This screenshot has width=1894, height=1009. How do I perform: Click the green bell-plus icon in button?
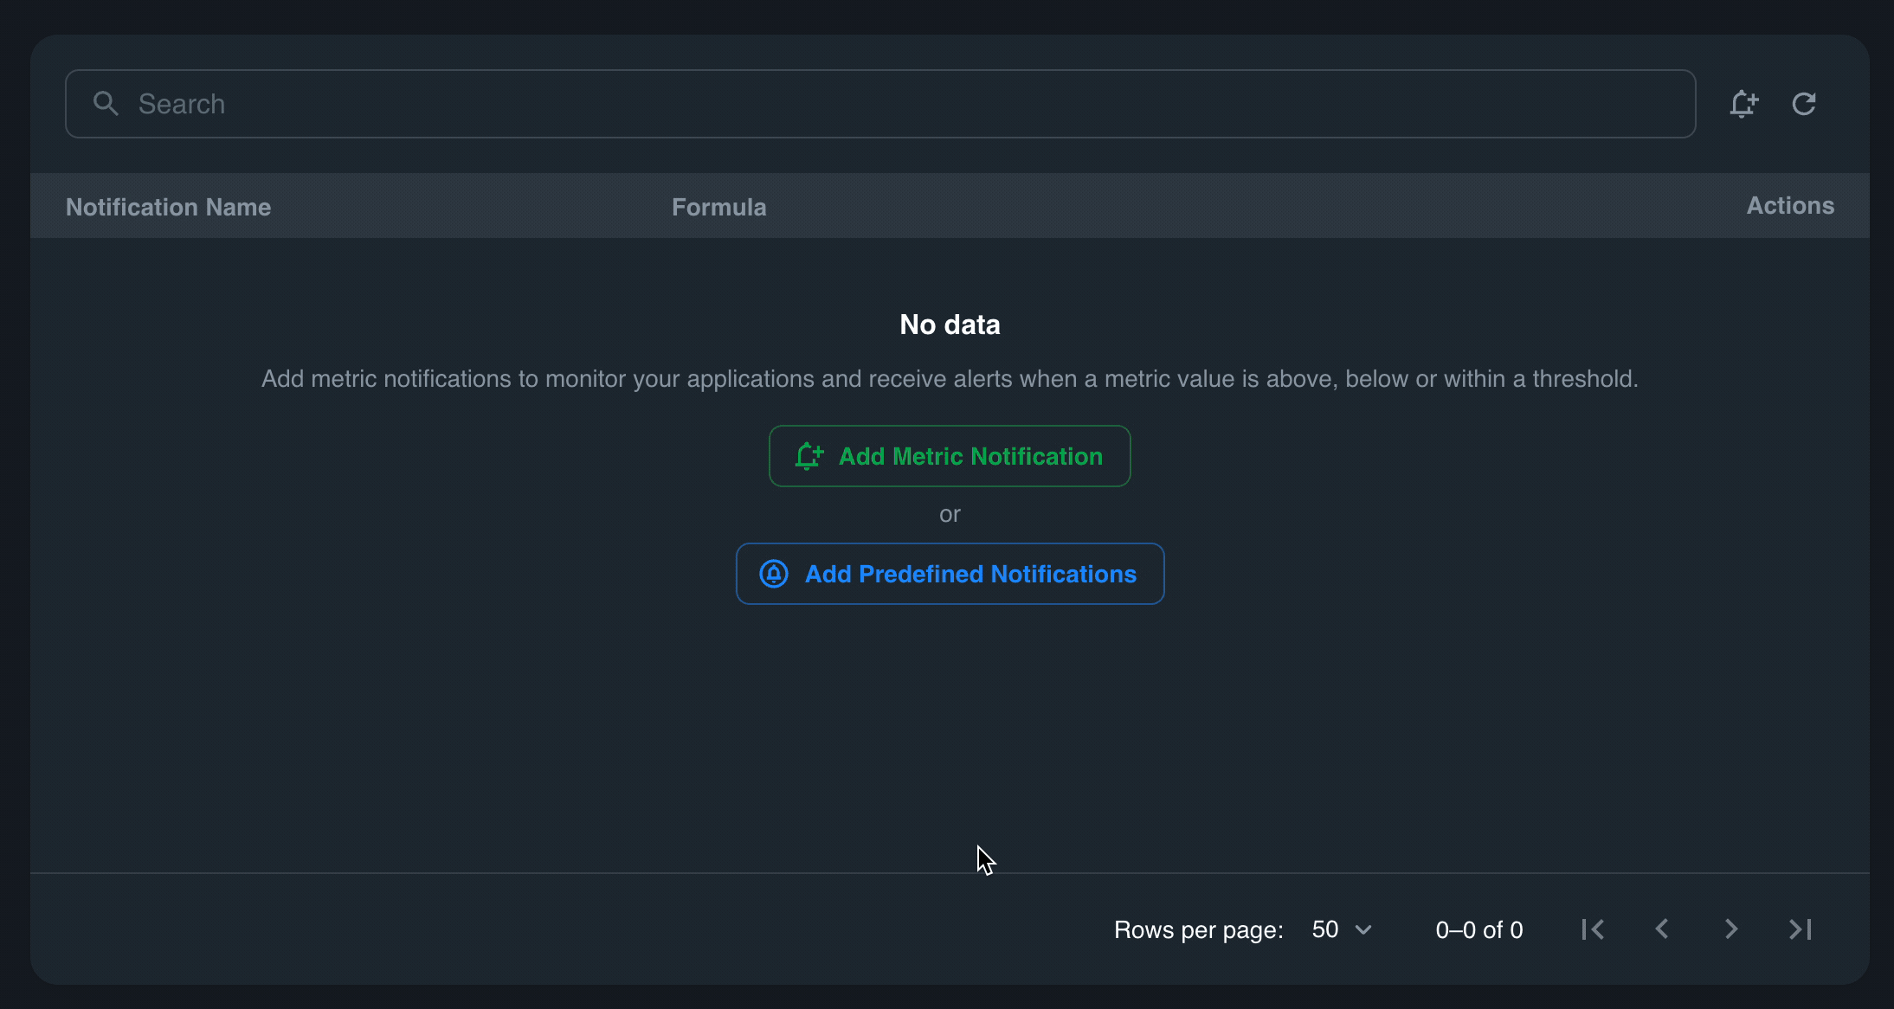[809, 456]
